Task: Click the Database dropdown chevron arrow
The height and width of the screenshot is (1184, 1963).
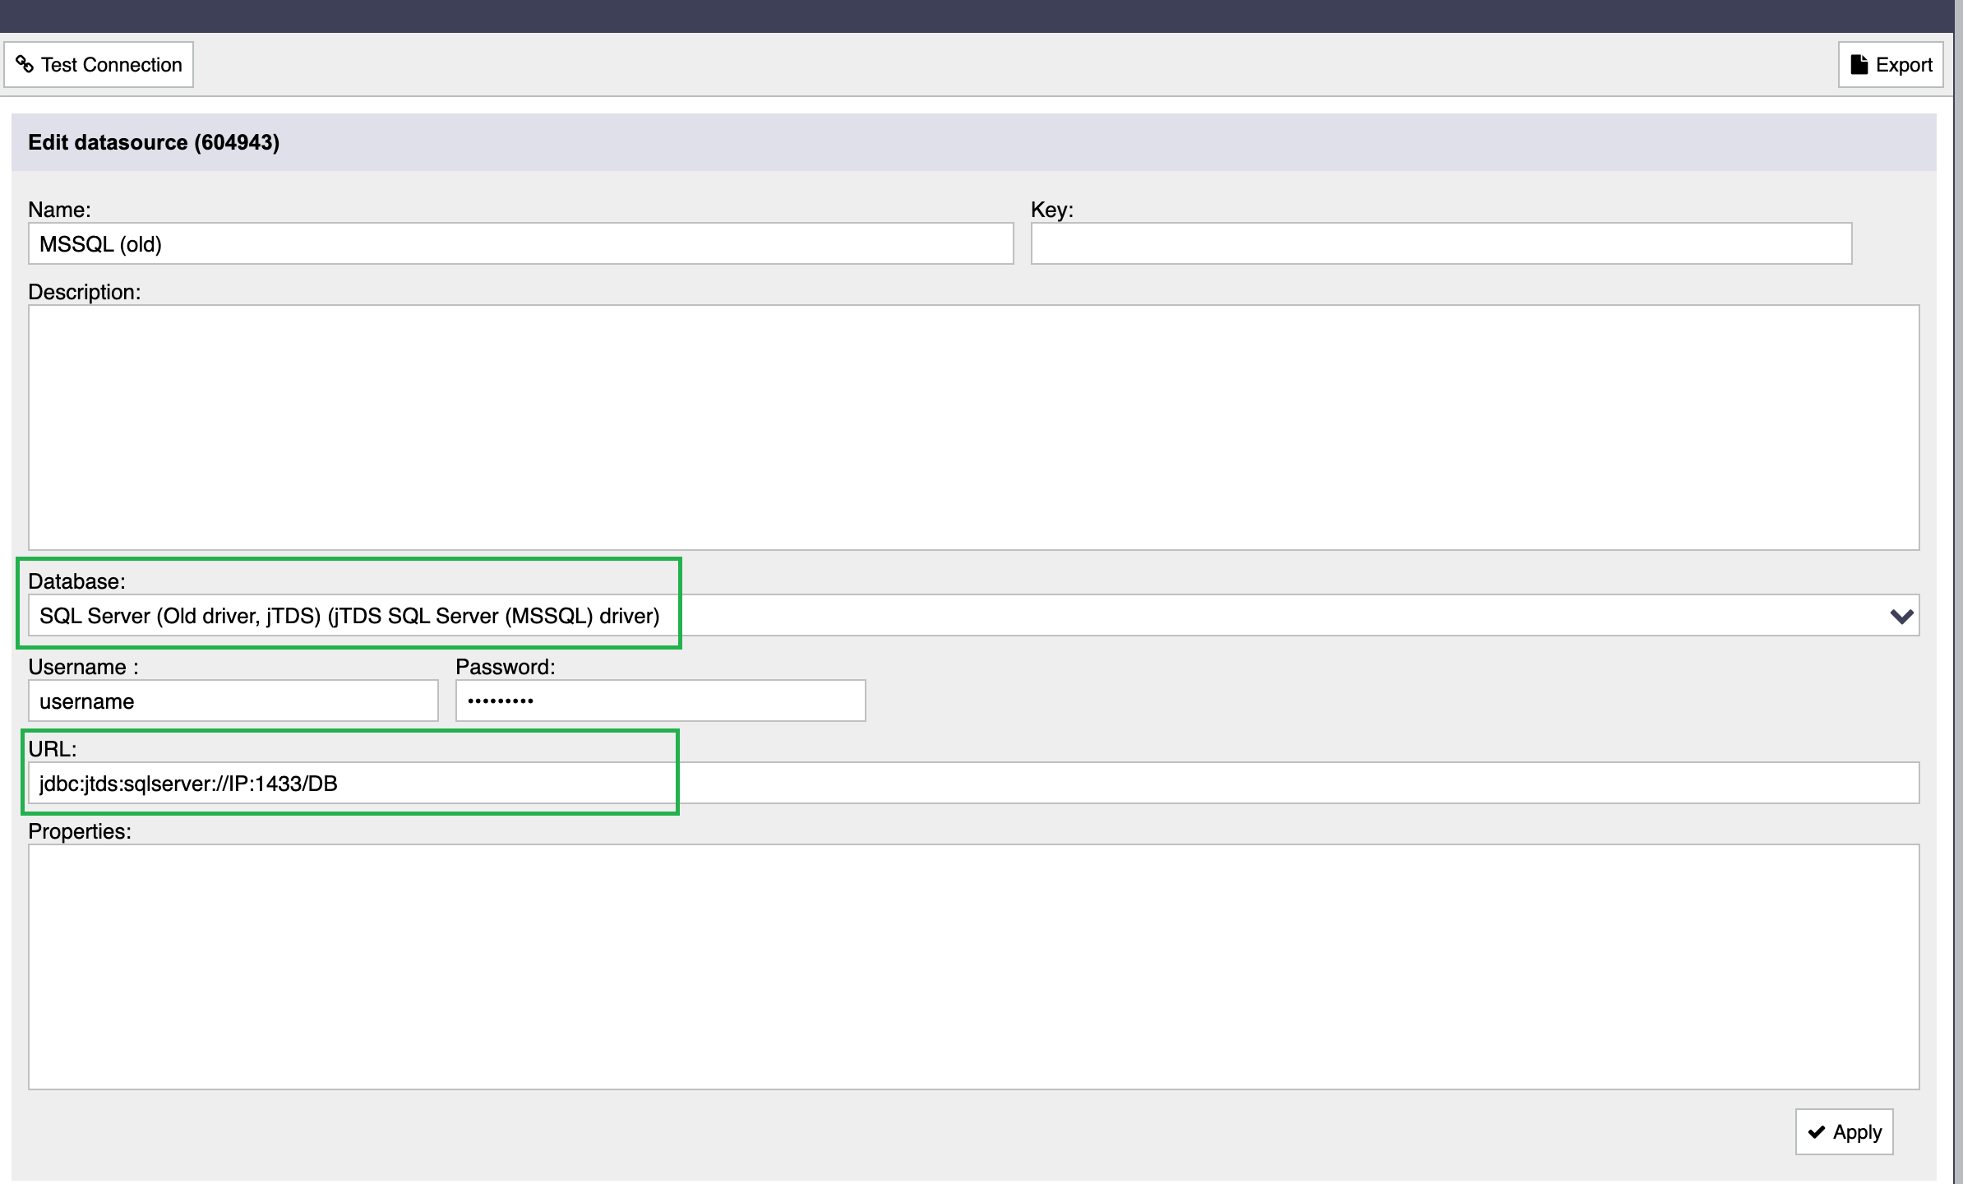Action: coord(1901,616)
